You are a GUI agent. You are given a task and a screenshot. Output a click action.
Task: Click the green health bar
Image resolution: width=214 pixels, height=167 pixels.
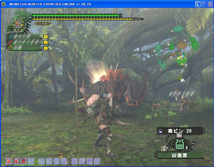[76, 16]
